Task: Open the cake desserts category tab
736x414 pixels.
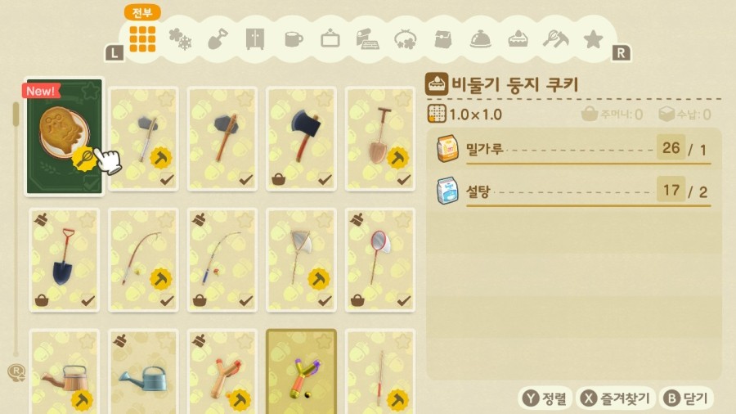Action: pos(518,39)
